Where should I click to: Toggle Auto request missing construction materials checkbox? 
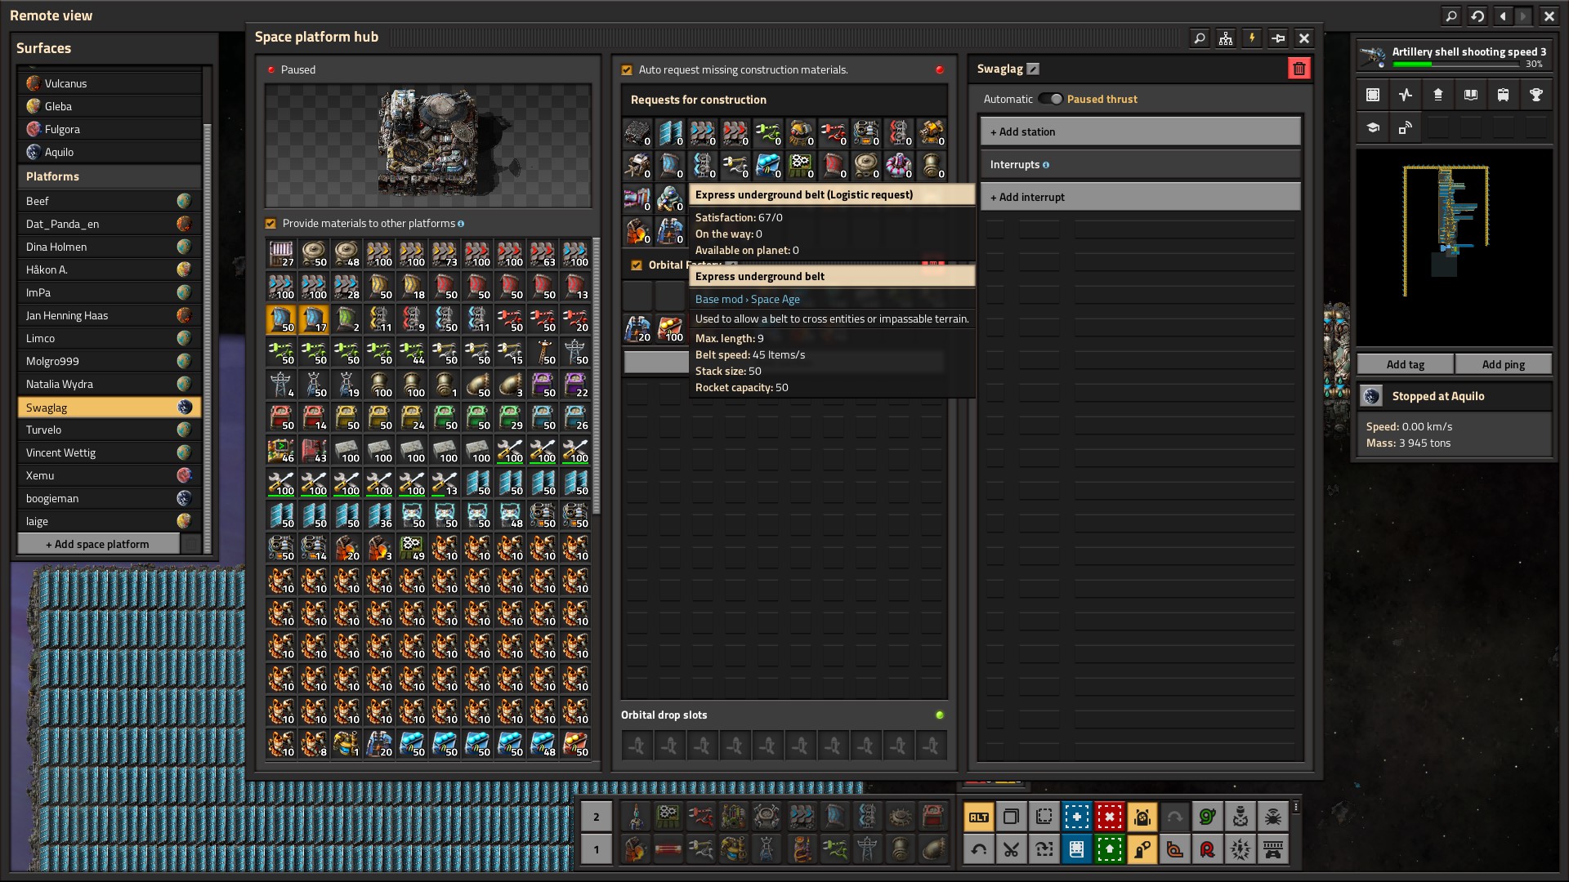click(x=627, y=70)
